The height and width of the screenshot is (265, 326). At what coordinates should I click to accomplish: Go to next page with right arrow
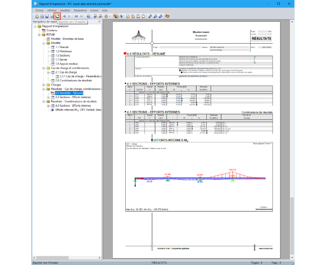point(69,16)
